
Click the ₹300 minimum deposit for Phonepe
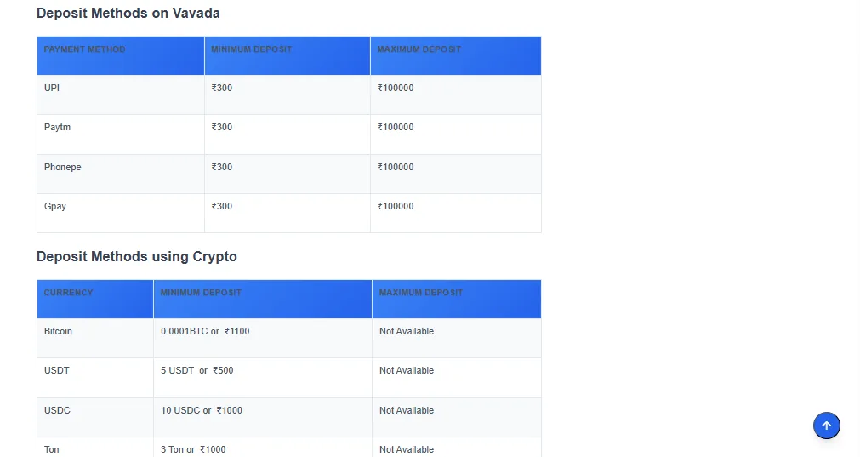[288, 174]
